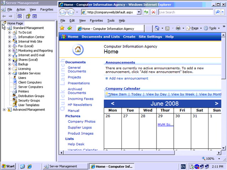Click the IE Back navigation button
The image size is (227, 170).
[63, 12]
